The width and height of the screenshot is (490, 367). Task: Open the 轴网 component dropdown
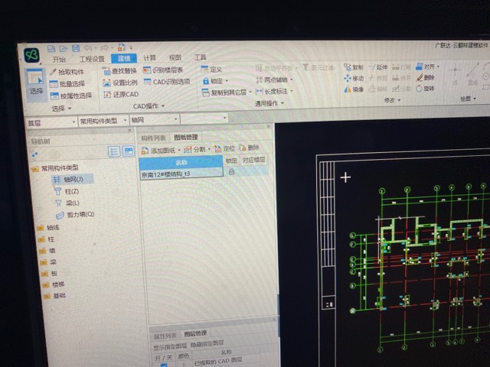tap(155, 119)
